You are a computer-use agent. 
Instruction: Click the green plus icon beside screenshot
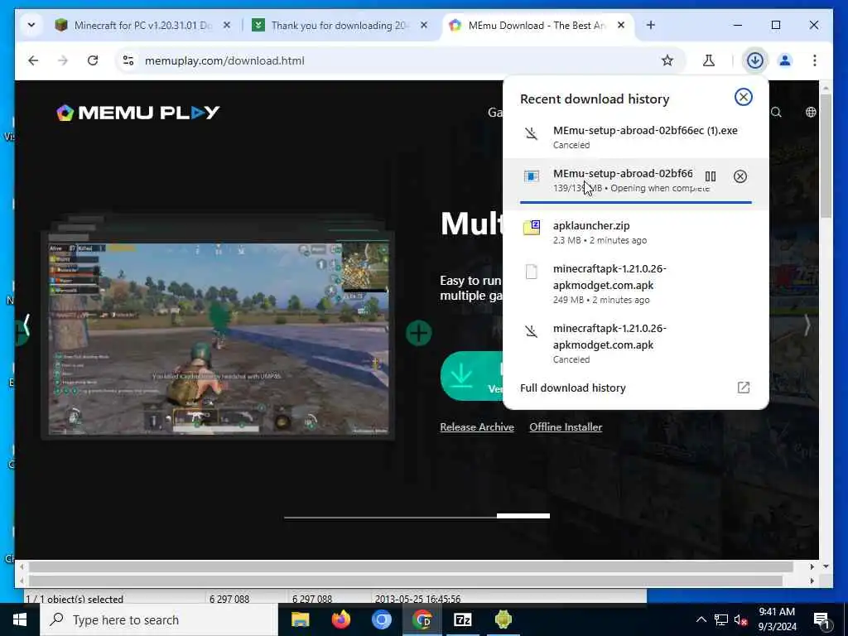[418, 333]
